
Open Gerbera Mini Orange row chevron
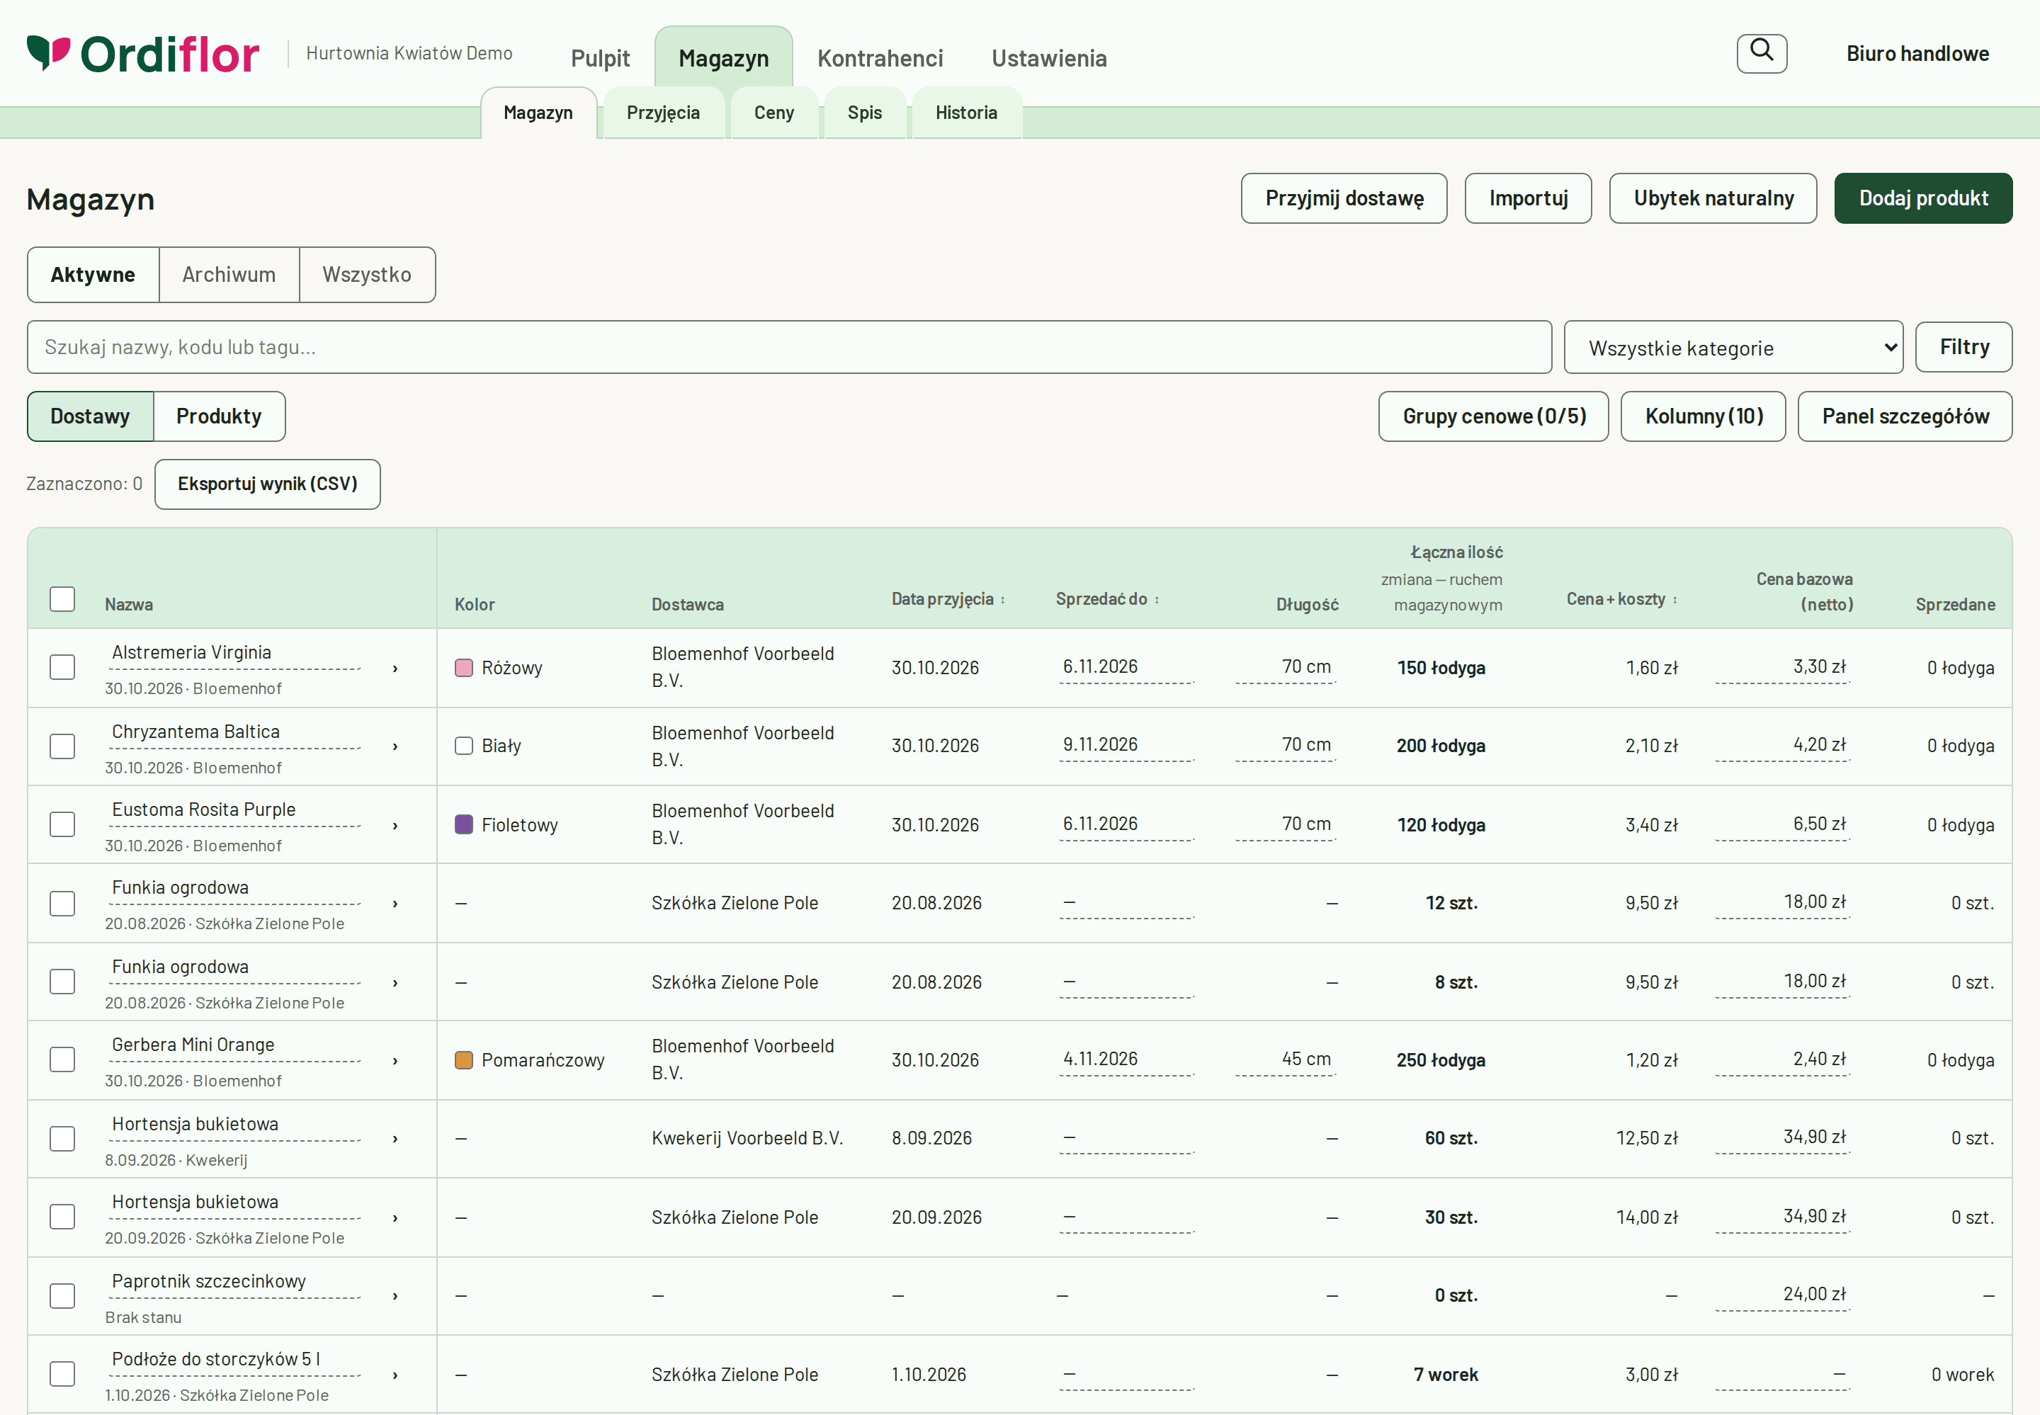click(x=395, y=1060)
